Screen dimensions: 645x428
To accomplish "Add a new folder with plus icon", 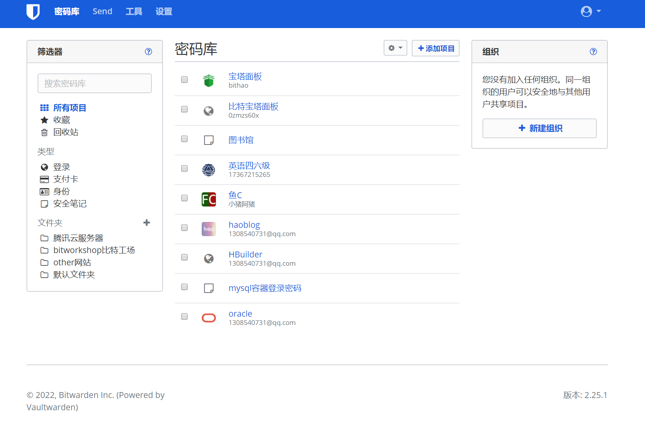I will [147, 223].
